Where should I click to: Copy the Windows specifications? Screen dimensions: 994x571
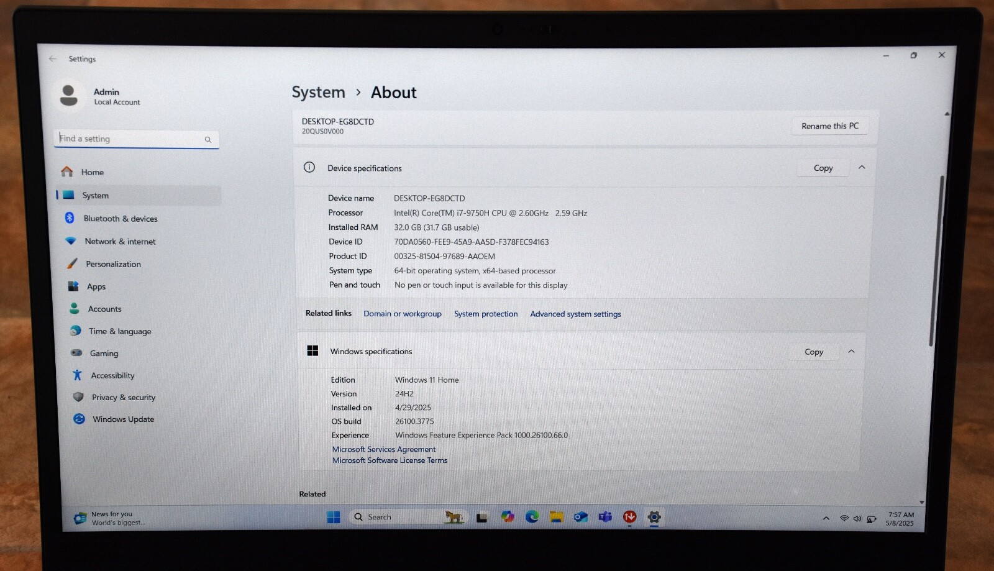[x=814, y=352]
